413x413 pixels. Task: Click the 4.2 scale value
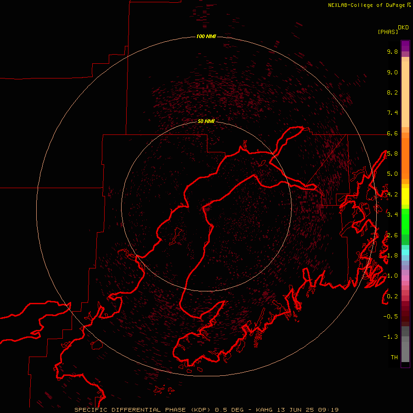[392, 195]
